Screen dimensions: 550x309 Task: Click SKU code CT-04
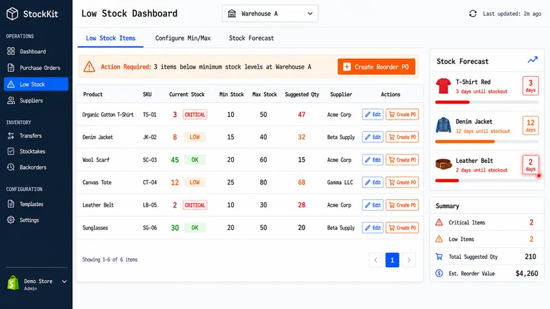(150, 182)
